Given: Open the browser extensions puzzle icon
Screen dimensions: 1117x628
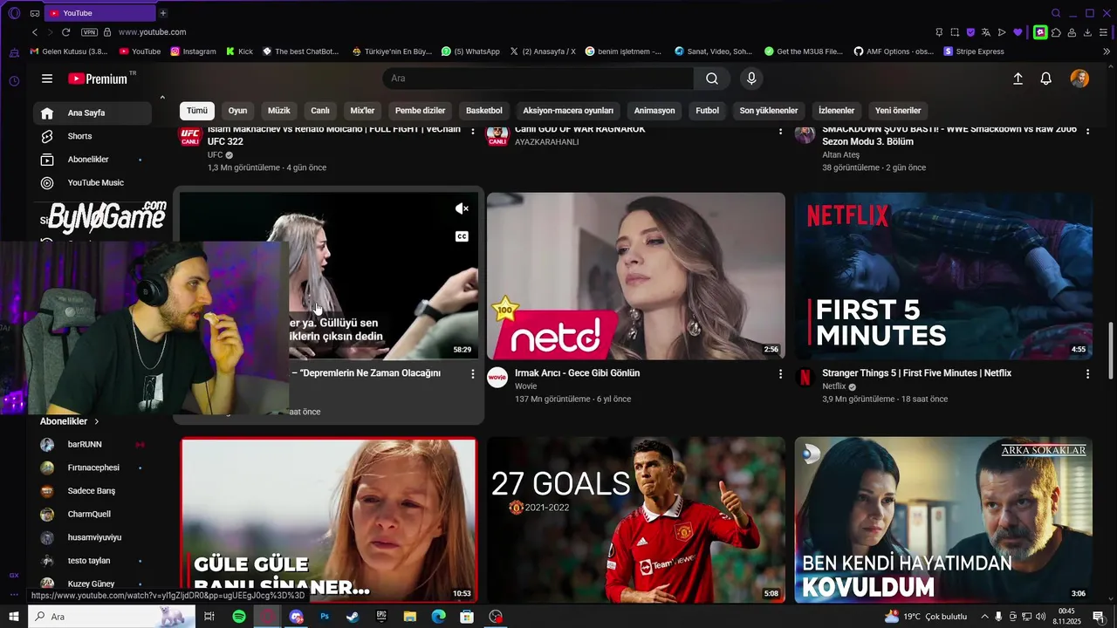Looking at the screenshot, I should 1056,32.
